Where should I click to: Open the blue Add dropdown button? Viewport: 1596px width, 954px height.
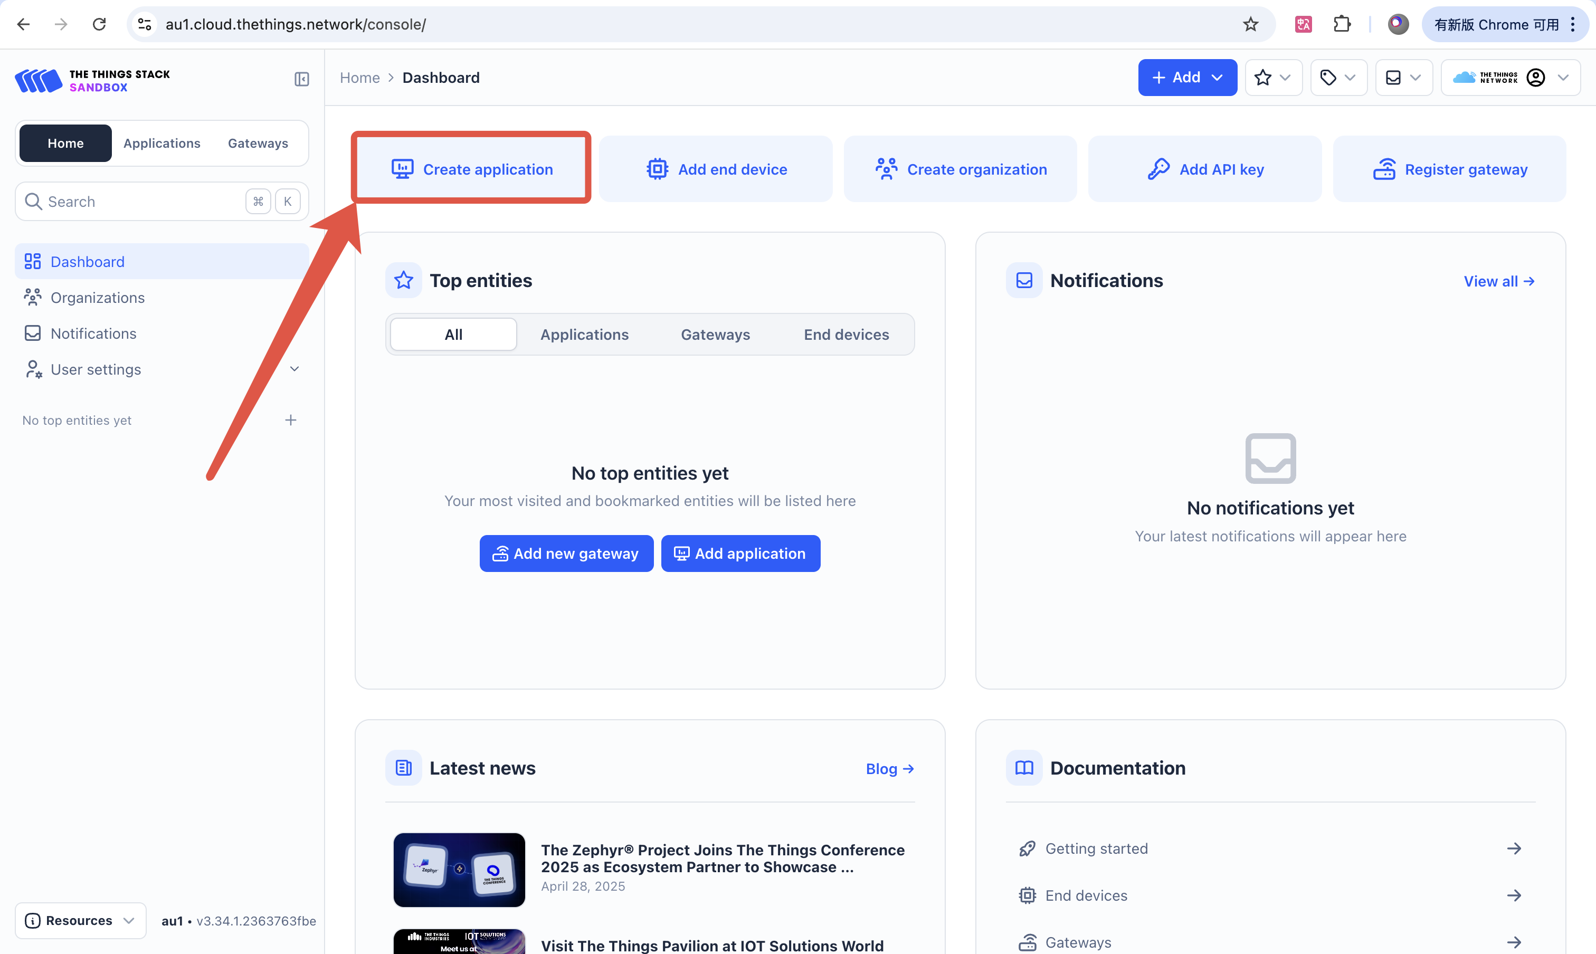click(1187, 78)
